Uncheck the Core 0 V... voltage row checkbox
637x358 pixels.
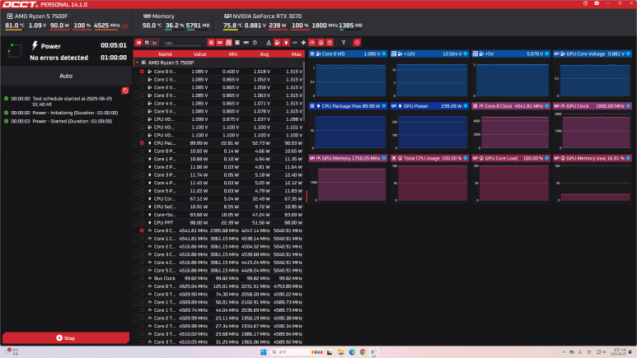click(x=142, y=72)
